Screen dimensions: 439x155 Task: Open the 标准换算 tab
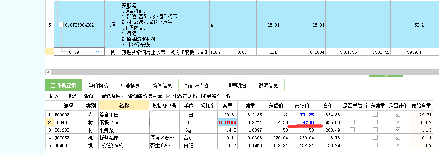(x=130, y=86)
